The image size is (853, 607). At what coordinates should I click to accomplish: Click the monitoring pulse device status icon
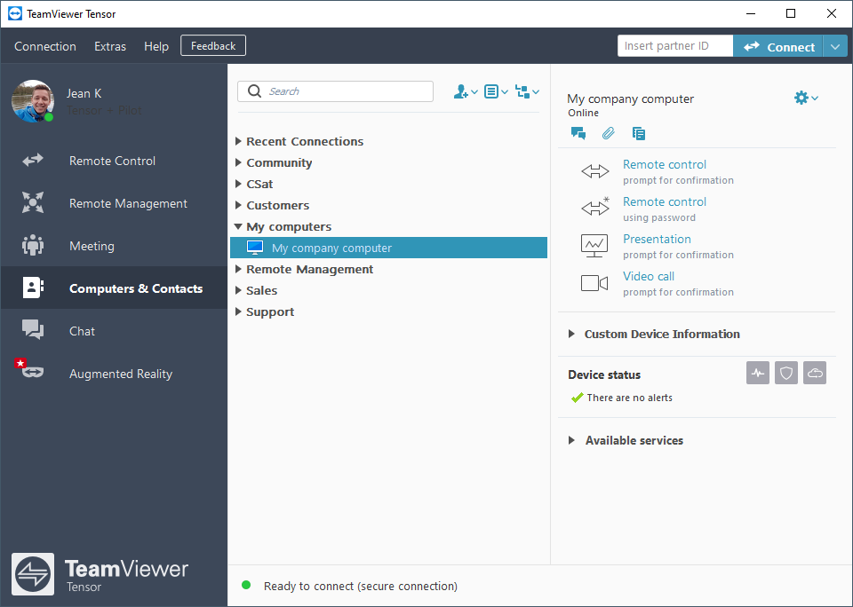click(x=758, y=373)
